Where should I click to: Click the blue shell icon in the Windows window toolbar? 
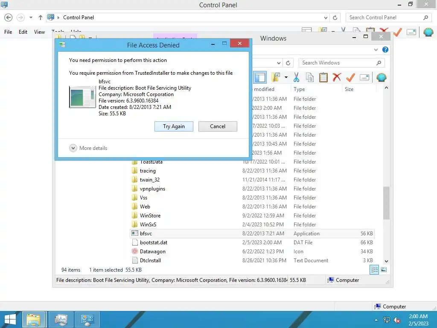tap(381, 77)
